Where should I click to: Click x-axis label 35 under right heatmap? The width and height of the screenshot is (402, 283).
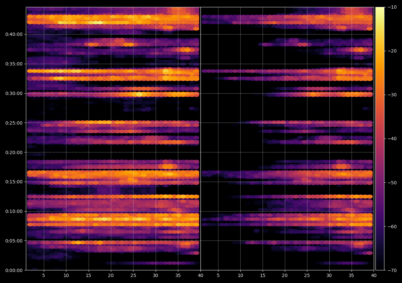(352, 275)
